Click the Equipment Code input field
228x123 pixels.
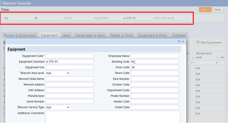(x=69, y=56)
